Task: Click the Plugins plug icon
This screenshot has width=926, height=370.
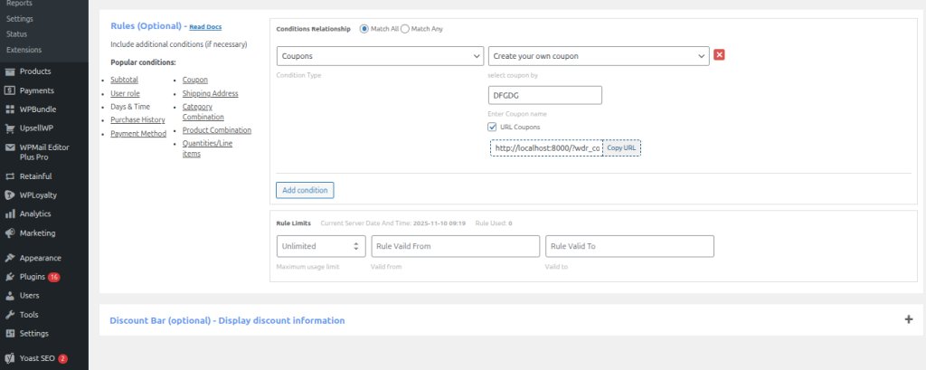Action: (10, 277)
